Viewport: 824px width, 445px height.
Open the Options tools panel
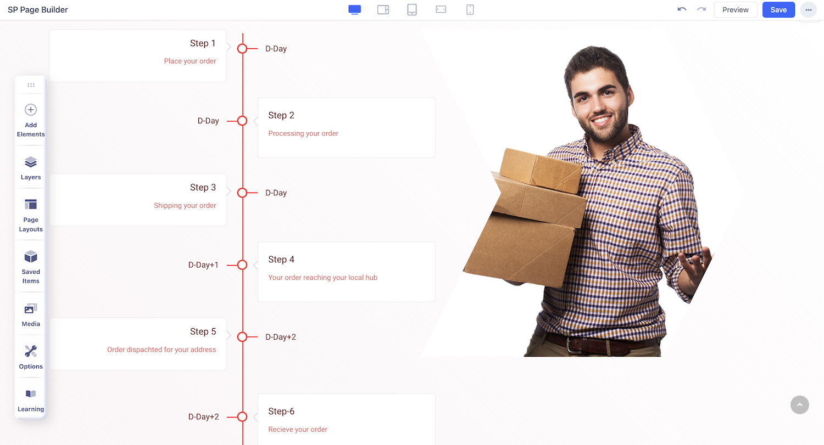[x=31, y=357]
